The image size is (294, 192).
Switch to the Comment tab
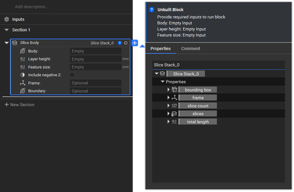(x=190, y=49)
